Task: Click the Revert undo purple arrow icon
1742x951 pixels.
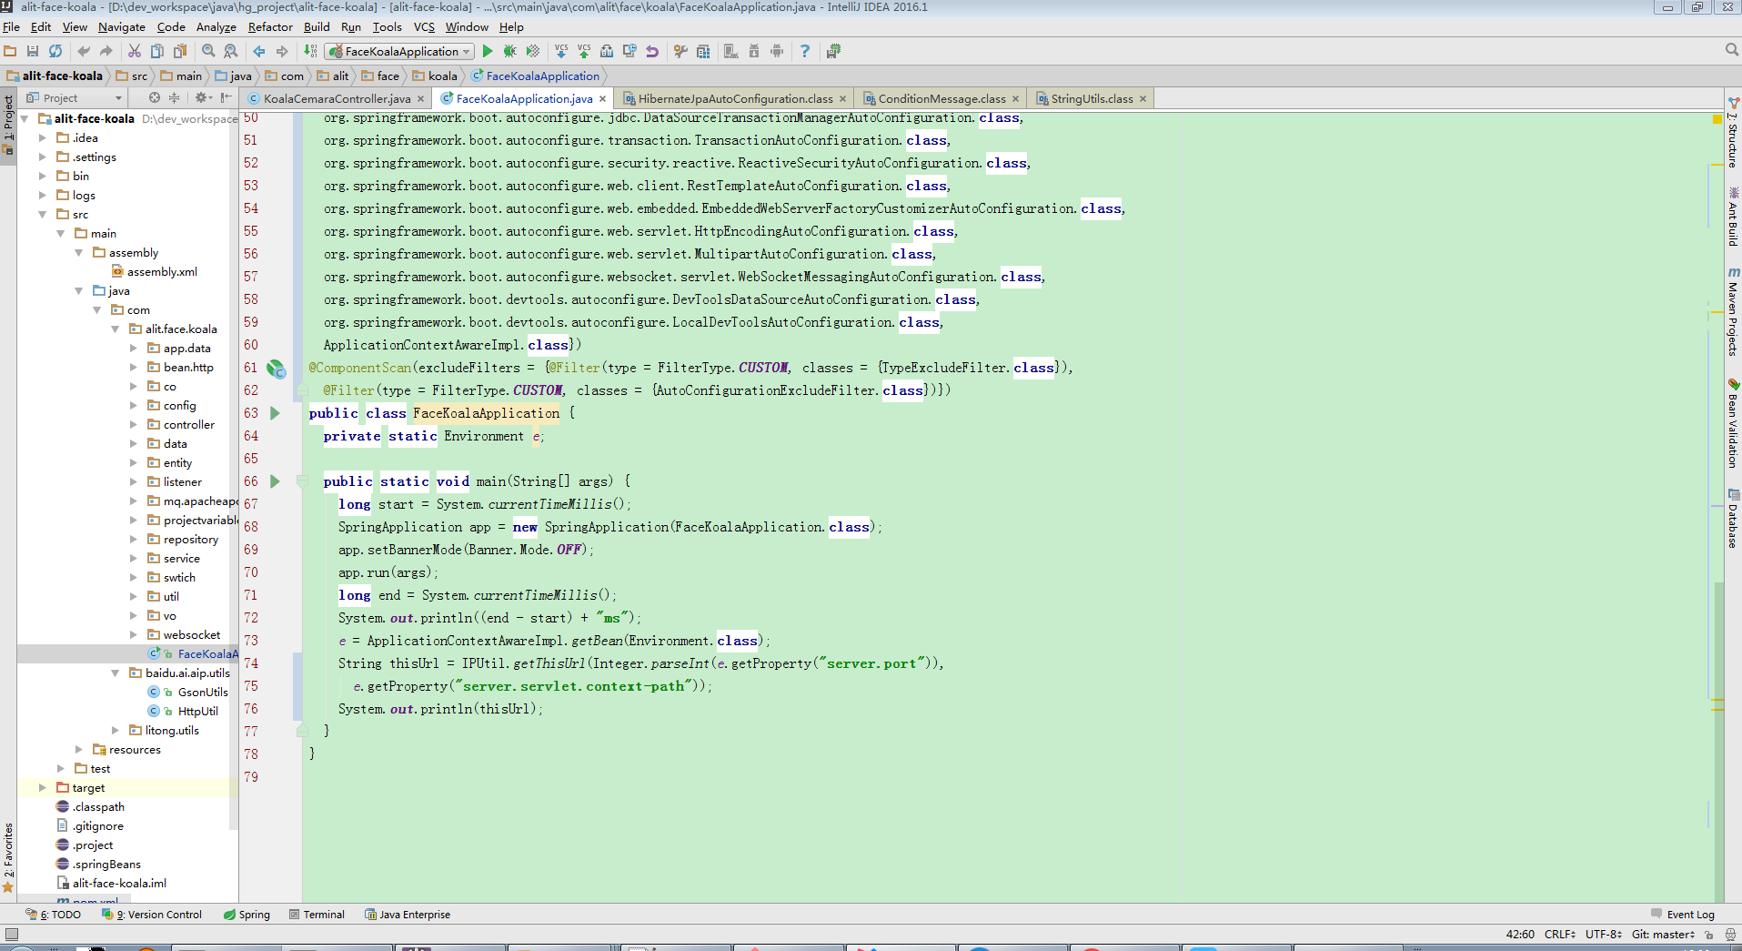Action: 652,51
